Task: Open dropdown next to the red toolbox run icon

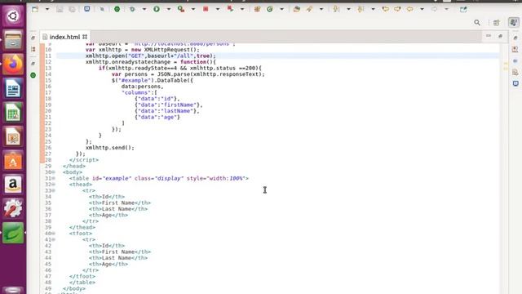Action: (x=193, y=9)
